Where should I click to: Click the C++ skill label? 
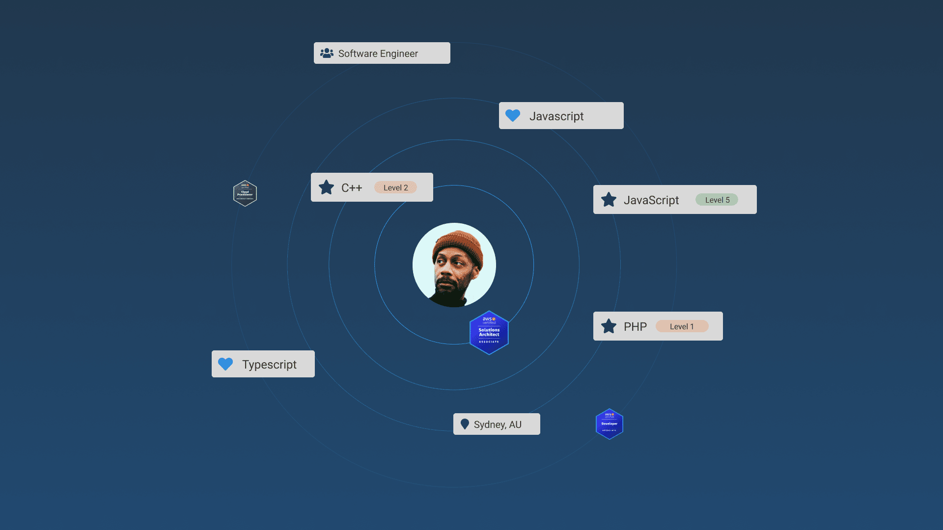coord(352,187)
